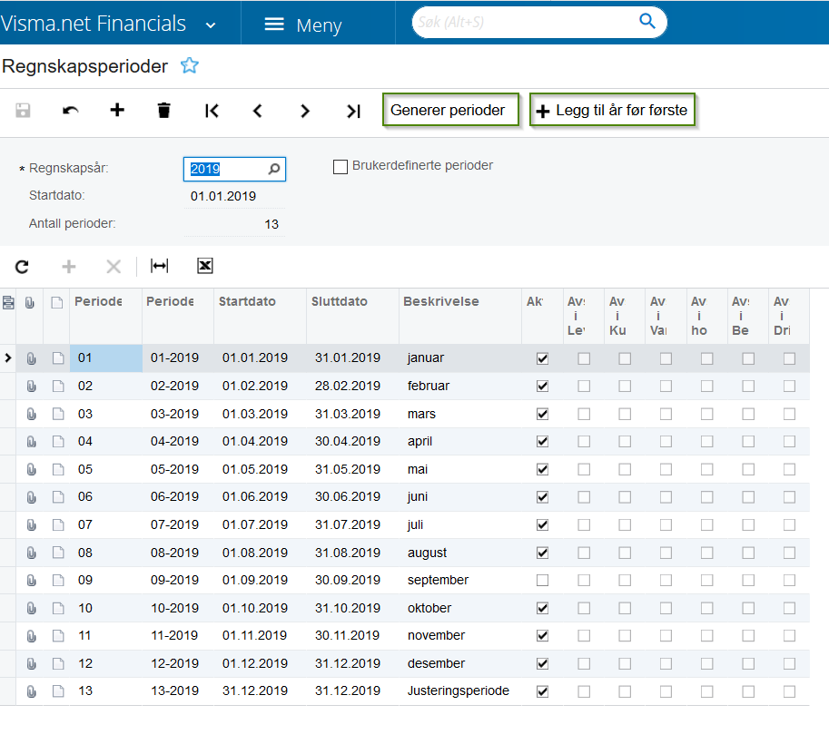829x754 pixels.
Task: Click the trash can delete icon
Action: pos(164,111)
